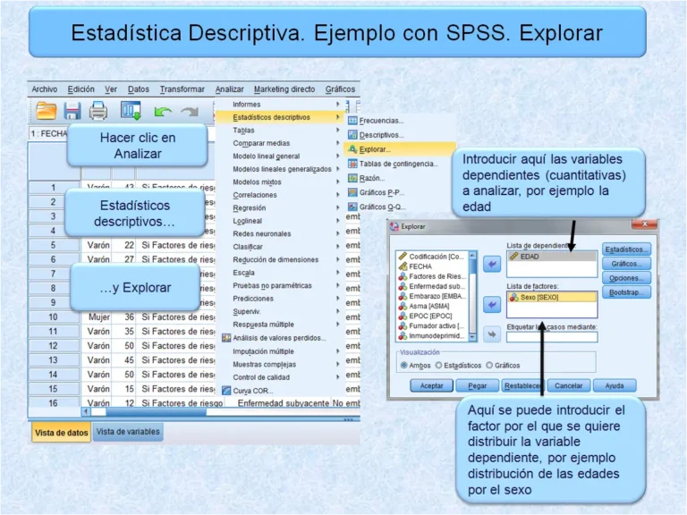Expand the Regresión submenu
The image size is (687, 515).
pos(280,207)
